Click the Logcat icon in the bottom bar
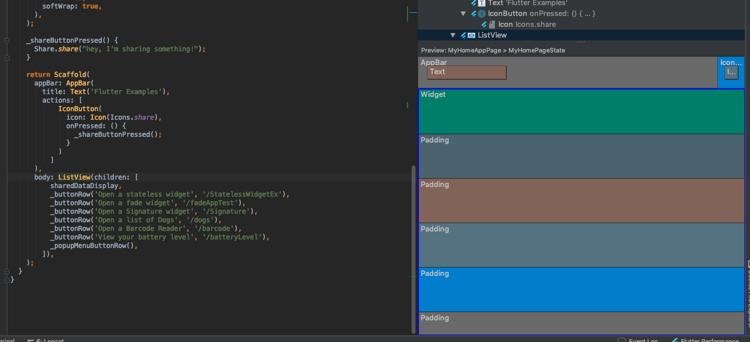This screenshot has height=342, width=750. [30, 340]
